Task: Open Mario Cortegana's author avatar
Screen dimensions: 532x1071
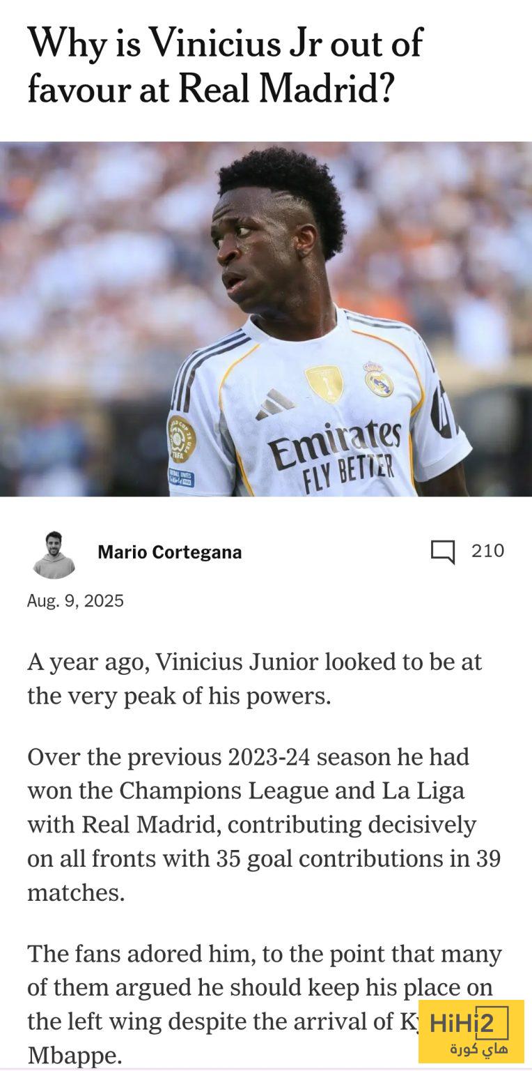Action: (54, 555)
